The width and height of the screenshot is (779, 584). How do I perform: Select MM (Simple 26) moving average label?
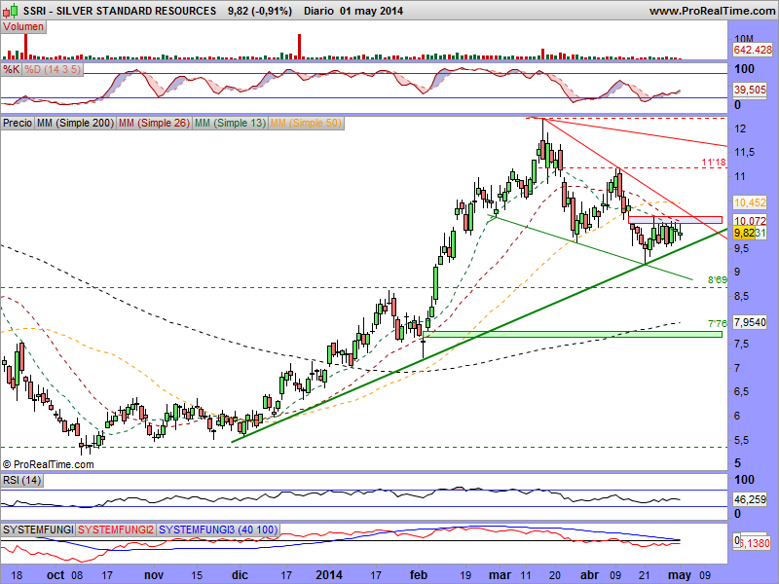pos(154,123)
